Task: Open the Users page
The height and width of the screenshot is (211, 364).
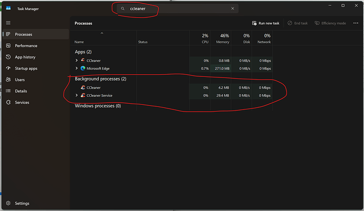Action: (36, 79)
